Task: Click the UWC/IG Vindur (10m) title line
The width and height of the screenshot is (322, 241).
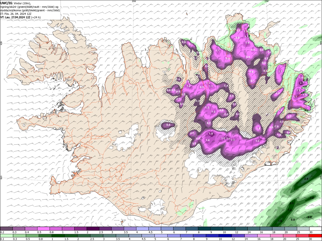Action: tap(15, 3)
